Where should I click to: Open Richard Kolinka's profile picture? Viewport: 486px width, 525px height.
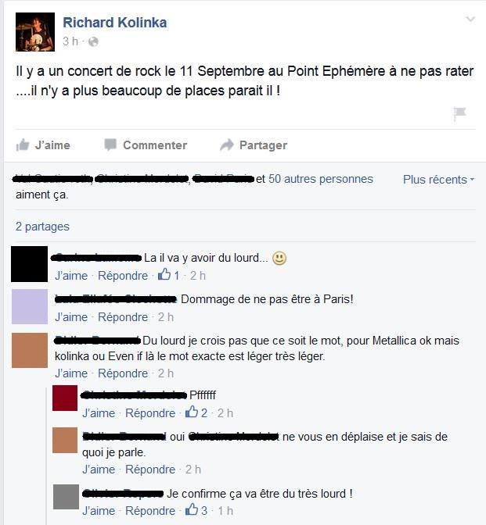[x=35, y=32]
